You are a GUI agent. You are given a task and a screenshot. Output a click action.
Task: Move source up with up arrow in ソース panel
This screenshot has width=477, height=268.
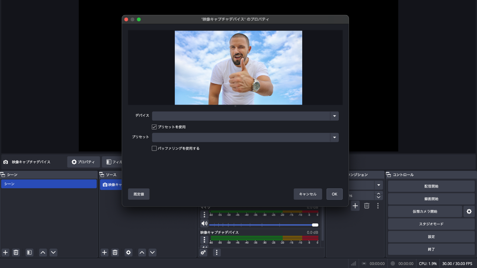142,252
